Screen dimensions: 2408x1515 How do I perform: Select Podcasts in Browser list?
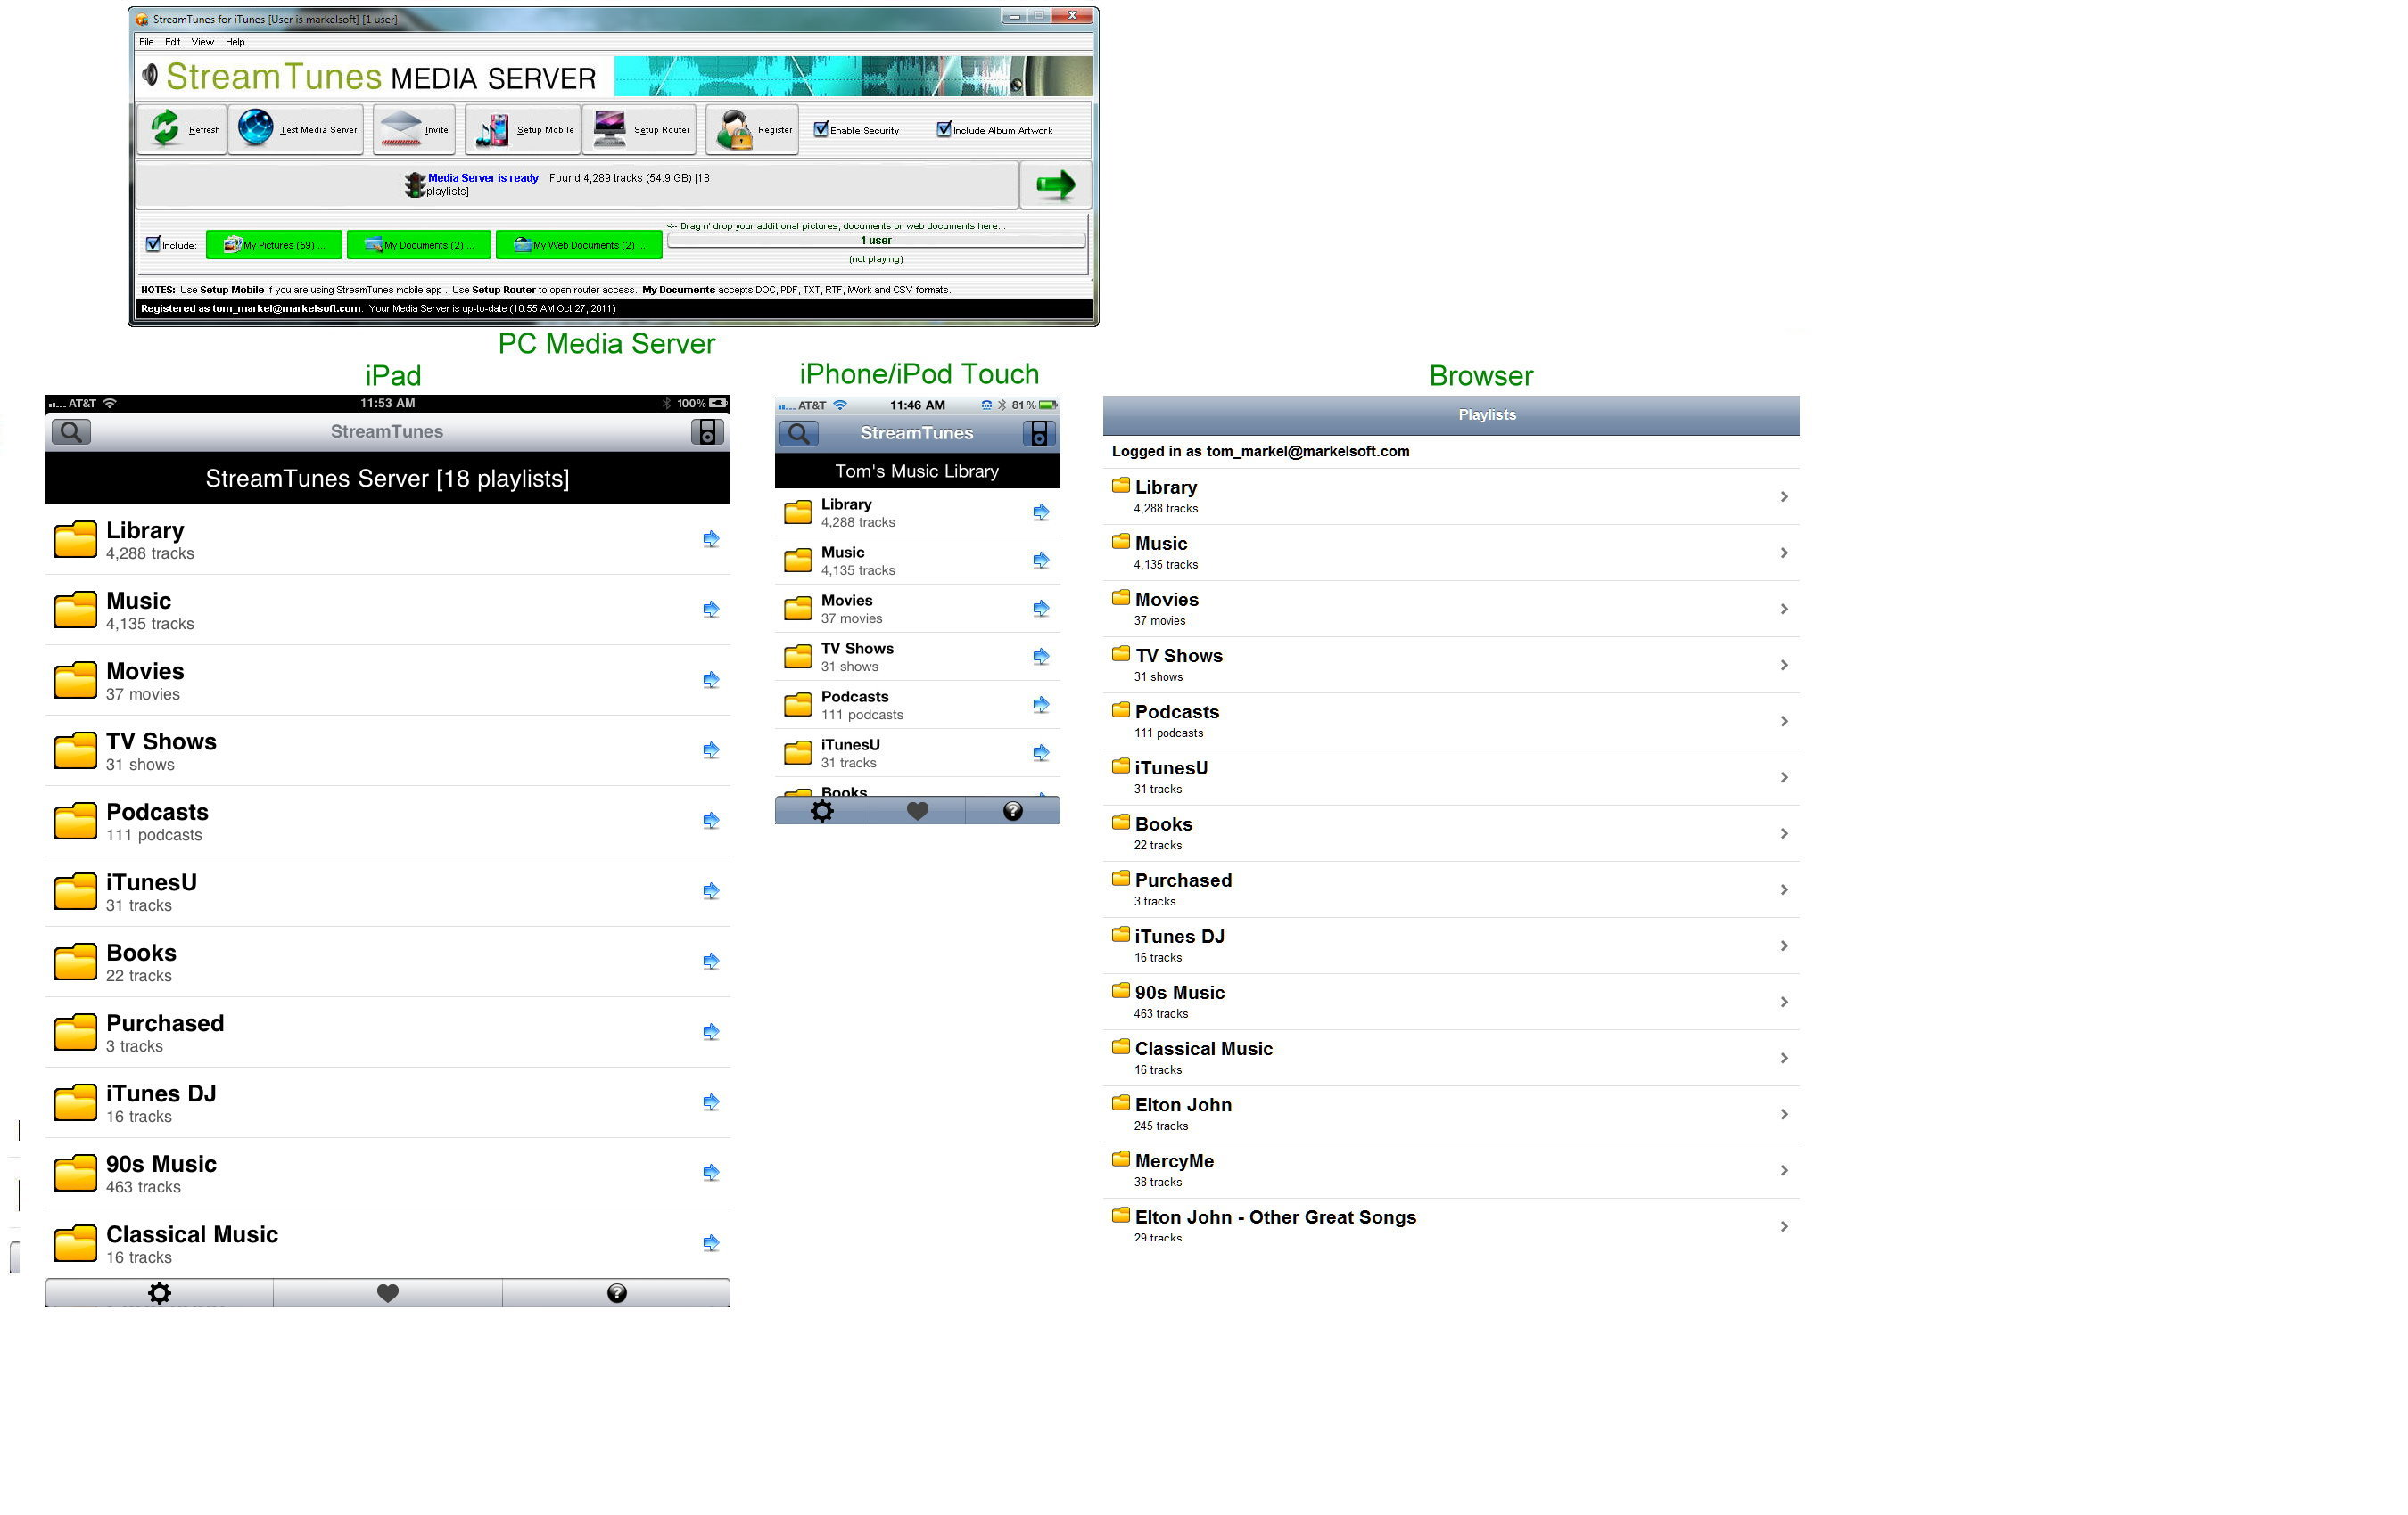[1451, 721]
